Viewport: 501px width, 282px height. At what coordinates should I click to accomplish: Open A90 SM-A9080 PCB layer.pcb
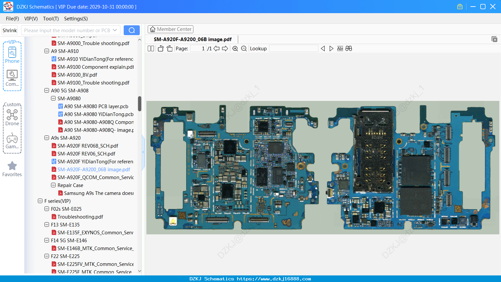click(x=96, y=106)
